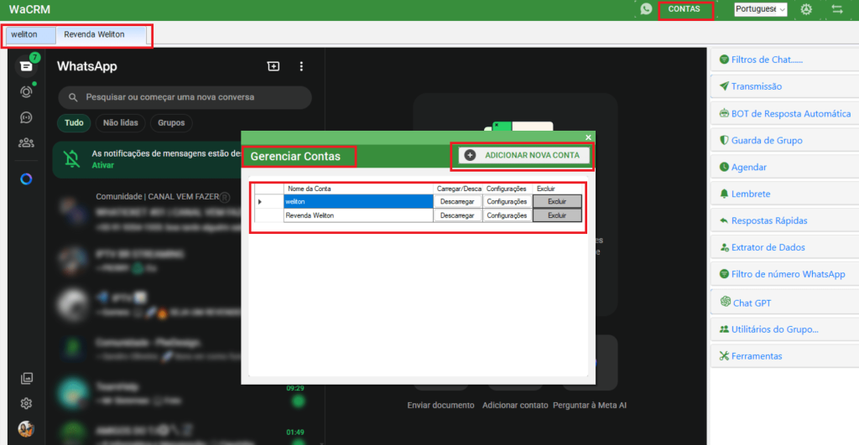
Task: Select the Grupos chat filter
Action: point(171,122)
